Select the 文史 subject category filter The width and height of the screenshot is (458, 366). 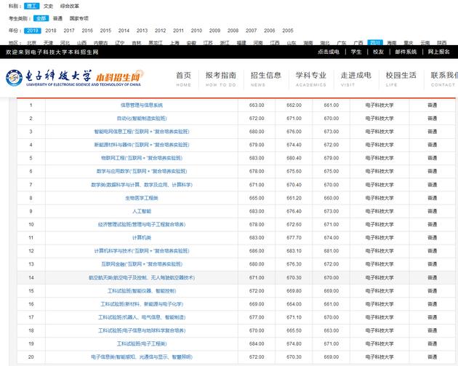point(48,6)
